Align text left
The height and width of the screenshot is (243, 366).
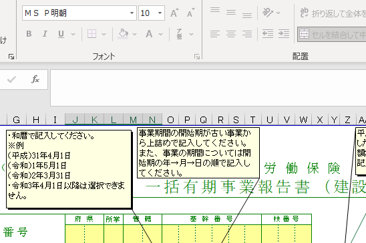point(215,34)
